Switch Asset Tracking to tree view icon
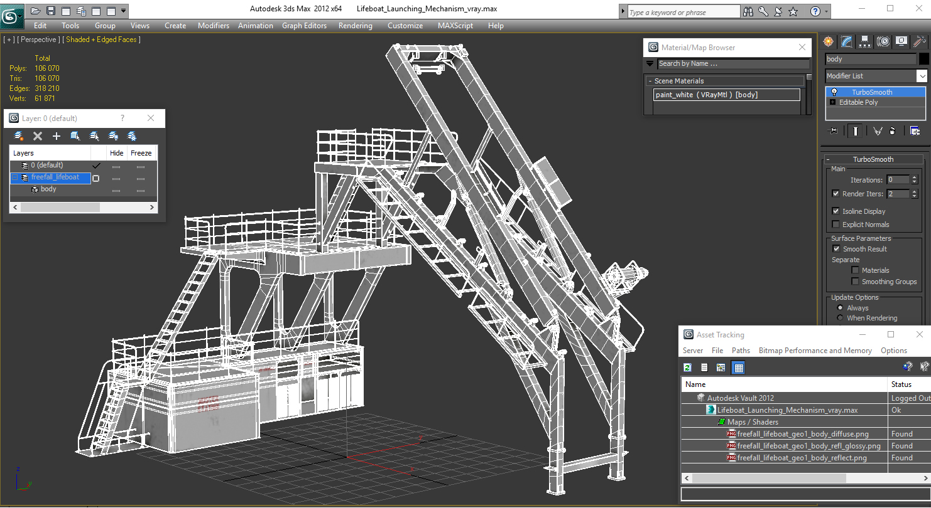931x508 pixels. point(721,368)
